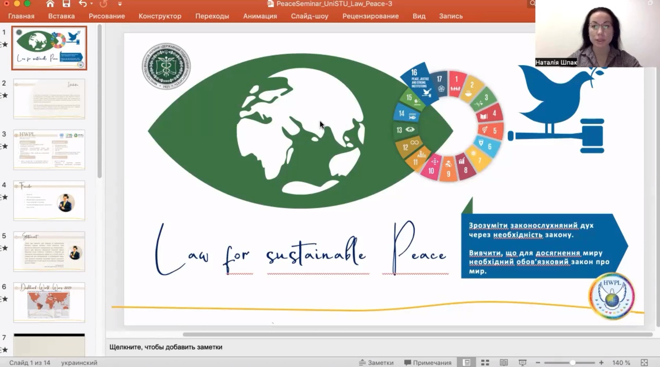Select the SDG color wheel image
This screenshot has width=660, height=367.
coord(449,123)
